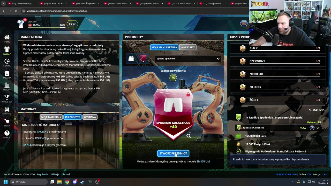Click the Czerwony material box icon
331x186 pixels.
[243, 61]
